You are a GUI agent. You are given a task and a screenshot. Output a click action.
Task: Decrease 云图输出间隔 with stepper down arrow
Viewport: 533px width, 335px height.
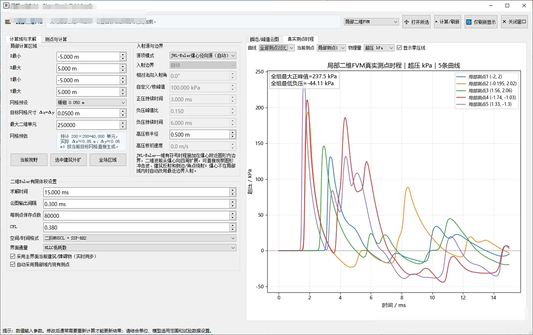pyautogui.click(x=233, y=206)
